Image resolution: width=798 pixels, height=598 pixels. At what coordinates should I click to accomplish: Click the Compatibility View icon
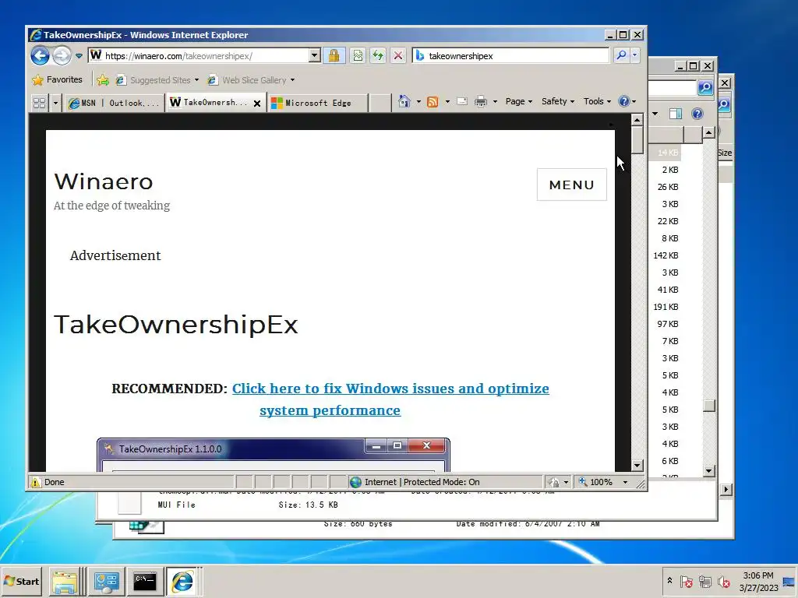[358, 55]
